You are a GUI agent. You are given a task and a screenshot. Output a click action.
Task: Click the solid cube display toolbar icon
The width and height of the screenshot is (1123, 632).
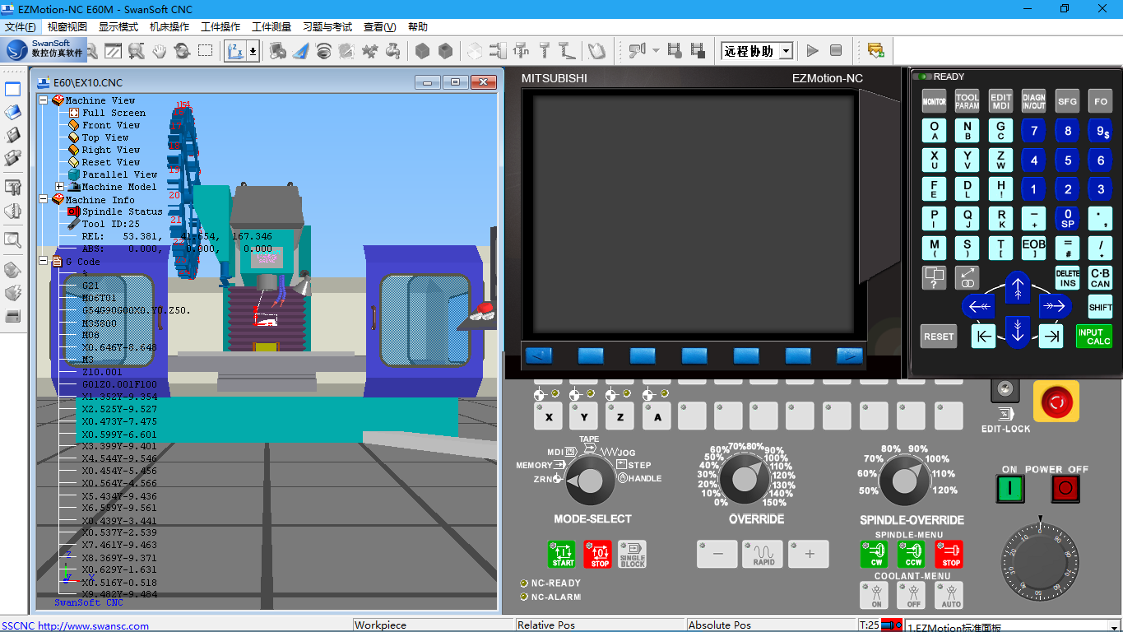coord(422,51)
